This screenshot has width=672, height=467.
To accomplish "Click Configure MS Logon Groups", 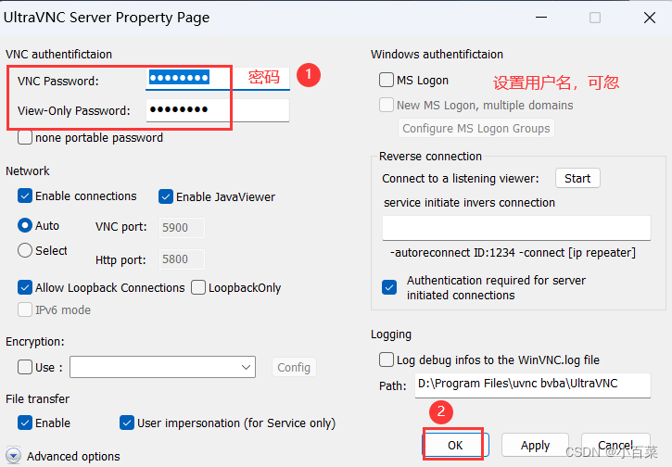I will 476,128.
